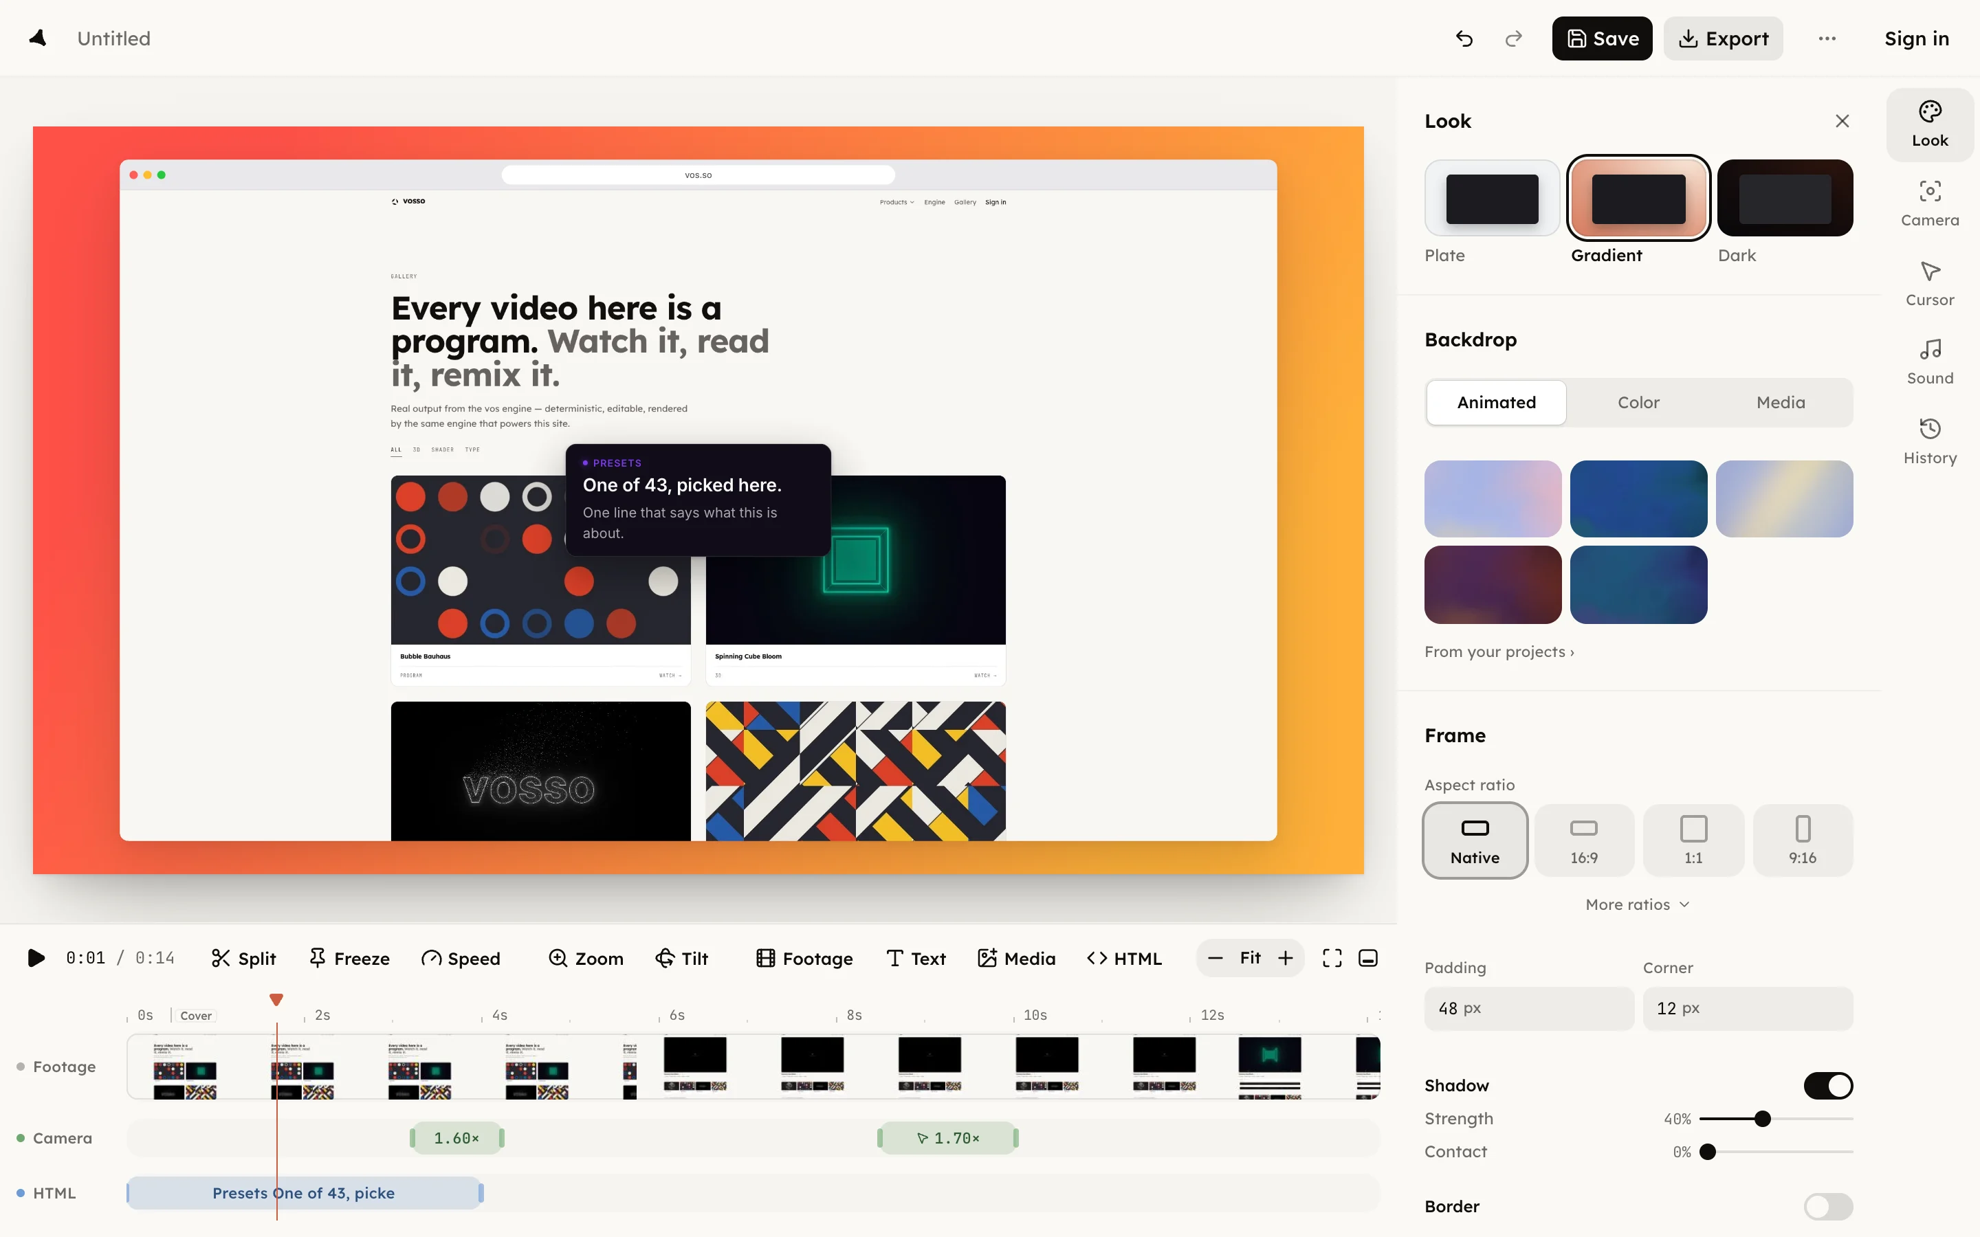
Task: Open the Sound panel
Action: (x=1929, y=362)
